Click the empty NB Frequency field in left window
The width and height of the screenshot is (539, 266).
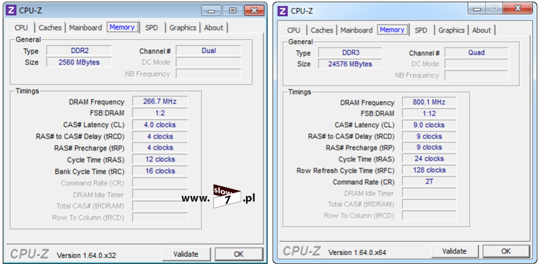coord(209,74)
